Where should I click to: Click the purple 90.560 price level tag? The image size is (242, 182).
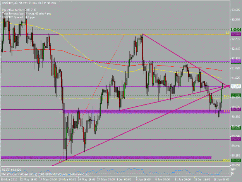[x=236, y=109]
